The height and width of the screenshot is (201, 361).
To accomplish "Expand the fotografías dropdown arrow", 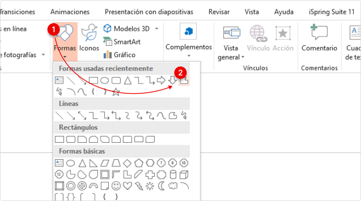I will click(43, 55).
